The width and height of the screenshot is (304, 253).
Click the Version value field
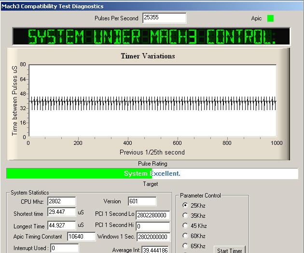click(x=142, y=201)
